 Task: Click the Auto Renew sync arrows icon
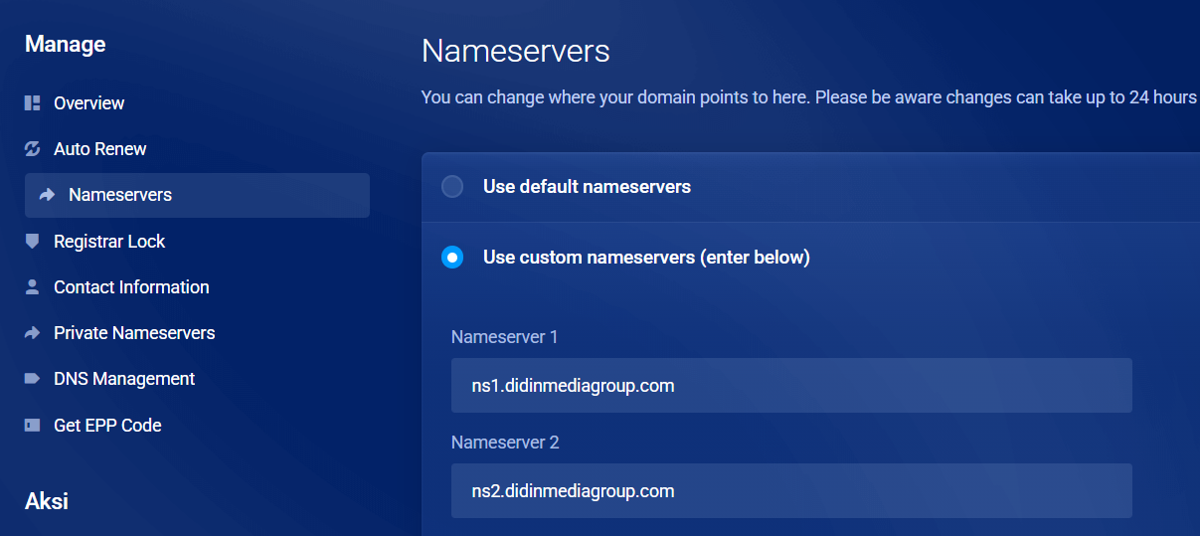click(x=32, y=149)
